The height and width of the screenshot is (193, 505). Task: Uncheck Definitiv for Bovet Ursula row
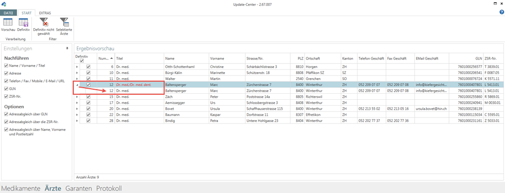pyautogui.click(x=88, y=108)
